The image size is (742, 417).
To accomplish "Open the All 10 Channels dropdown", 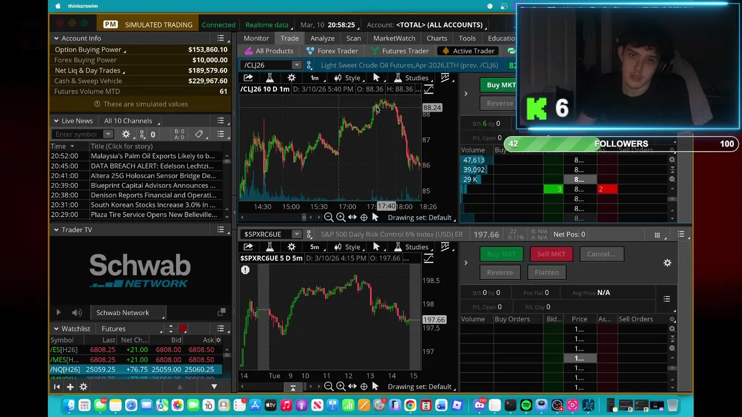I will [x=131, y=120].
